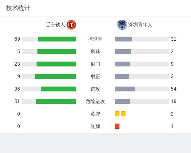The height and width of the screenshot is (153, 191).
Task: Click the red card icon
Action: [x=117, y=126]
